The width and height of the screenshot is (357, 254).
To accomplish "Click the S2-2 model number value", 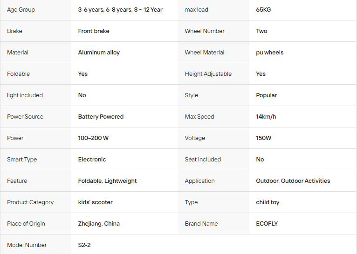I will (84, 245).
